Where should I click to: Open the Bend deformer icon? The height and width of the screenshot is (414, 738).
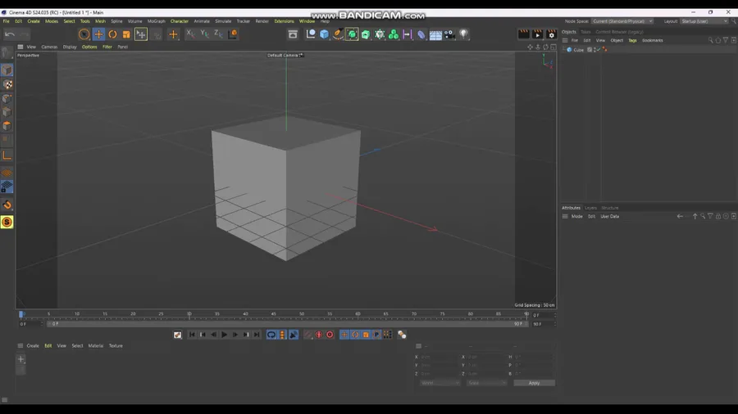tap(421, 34)
